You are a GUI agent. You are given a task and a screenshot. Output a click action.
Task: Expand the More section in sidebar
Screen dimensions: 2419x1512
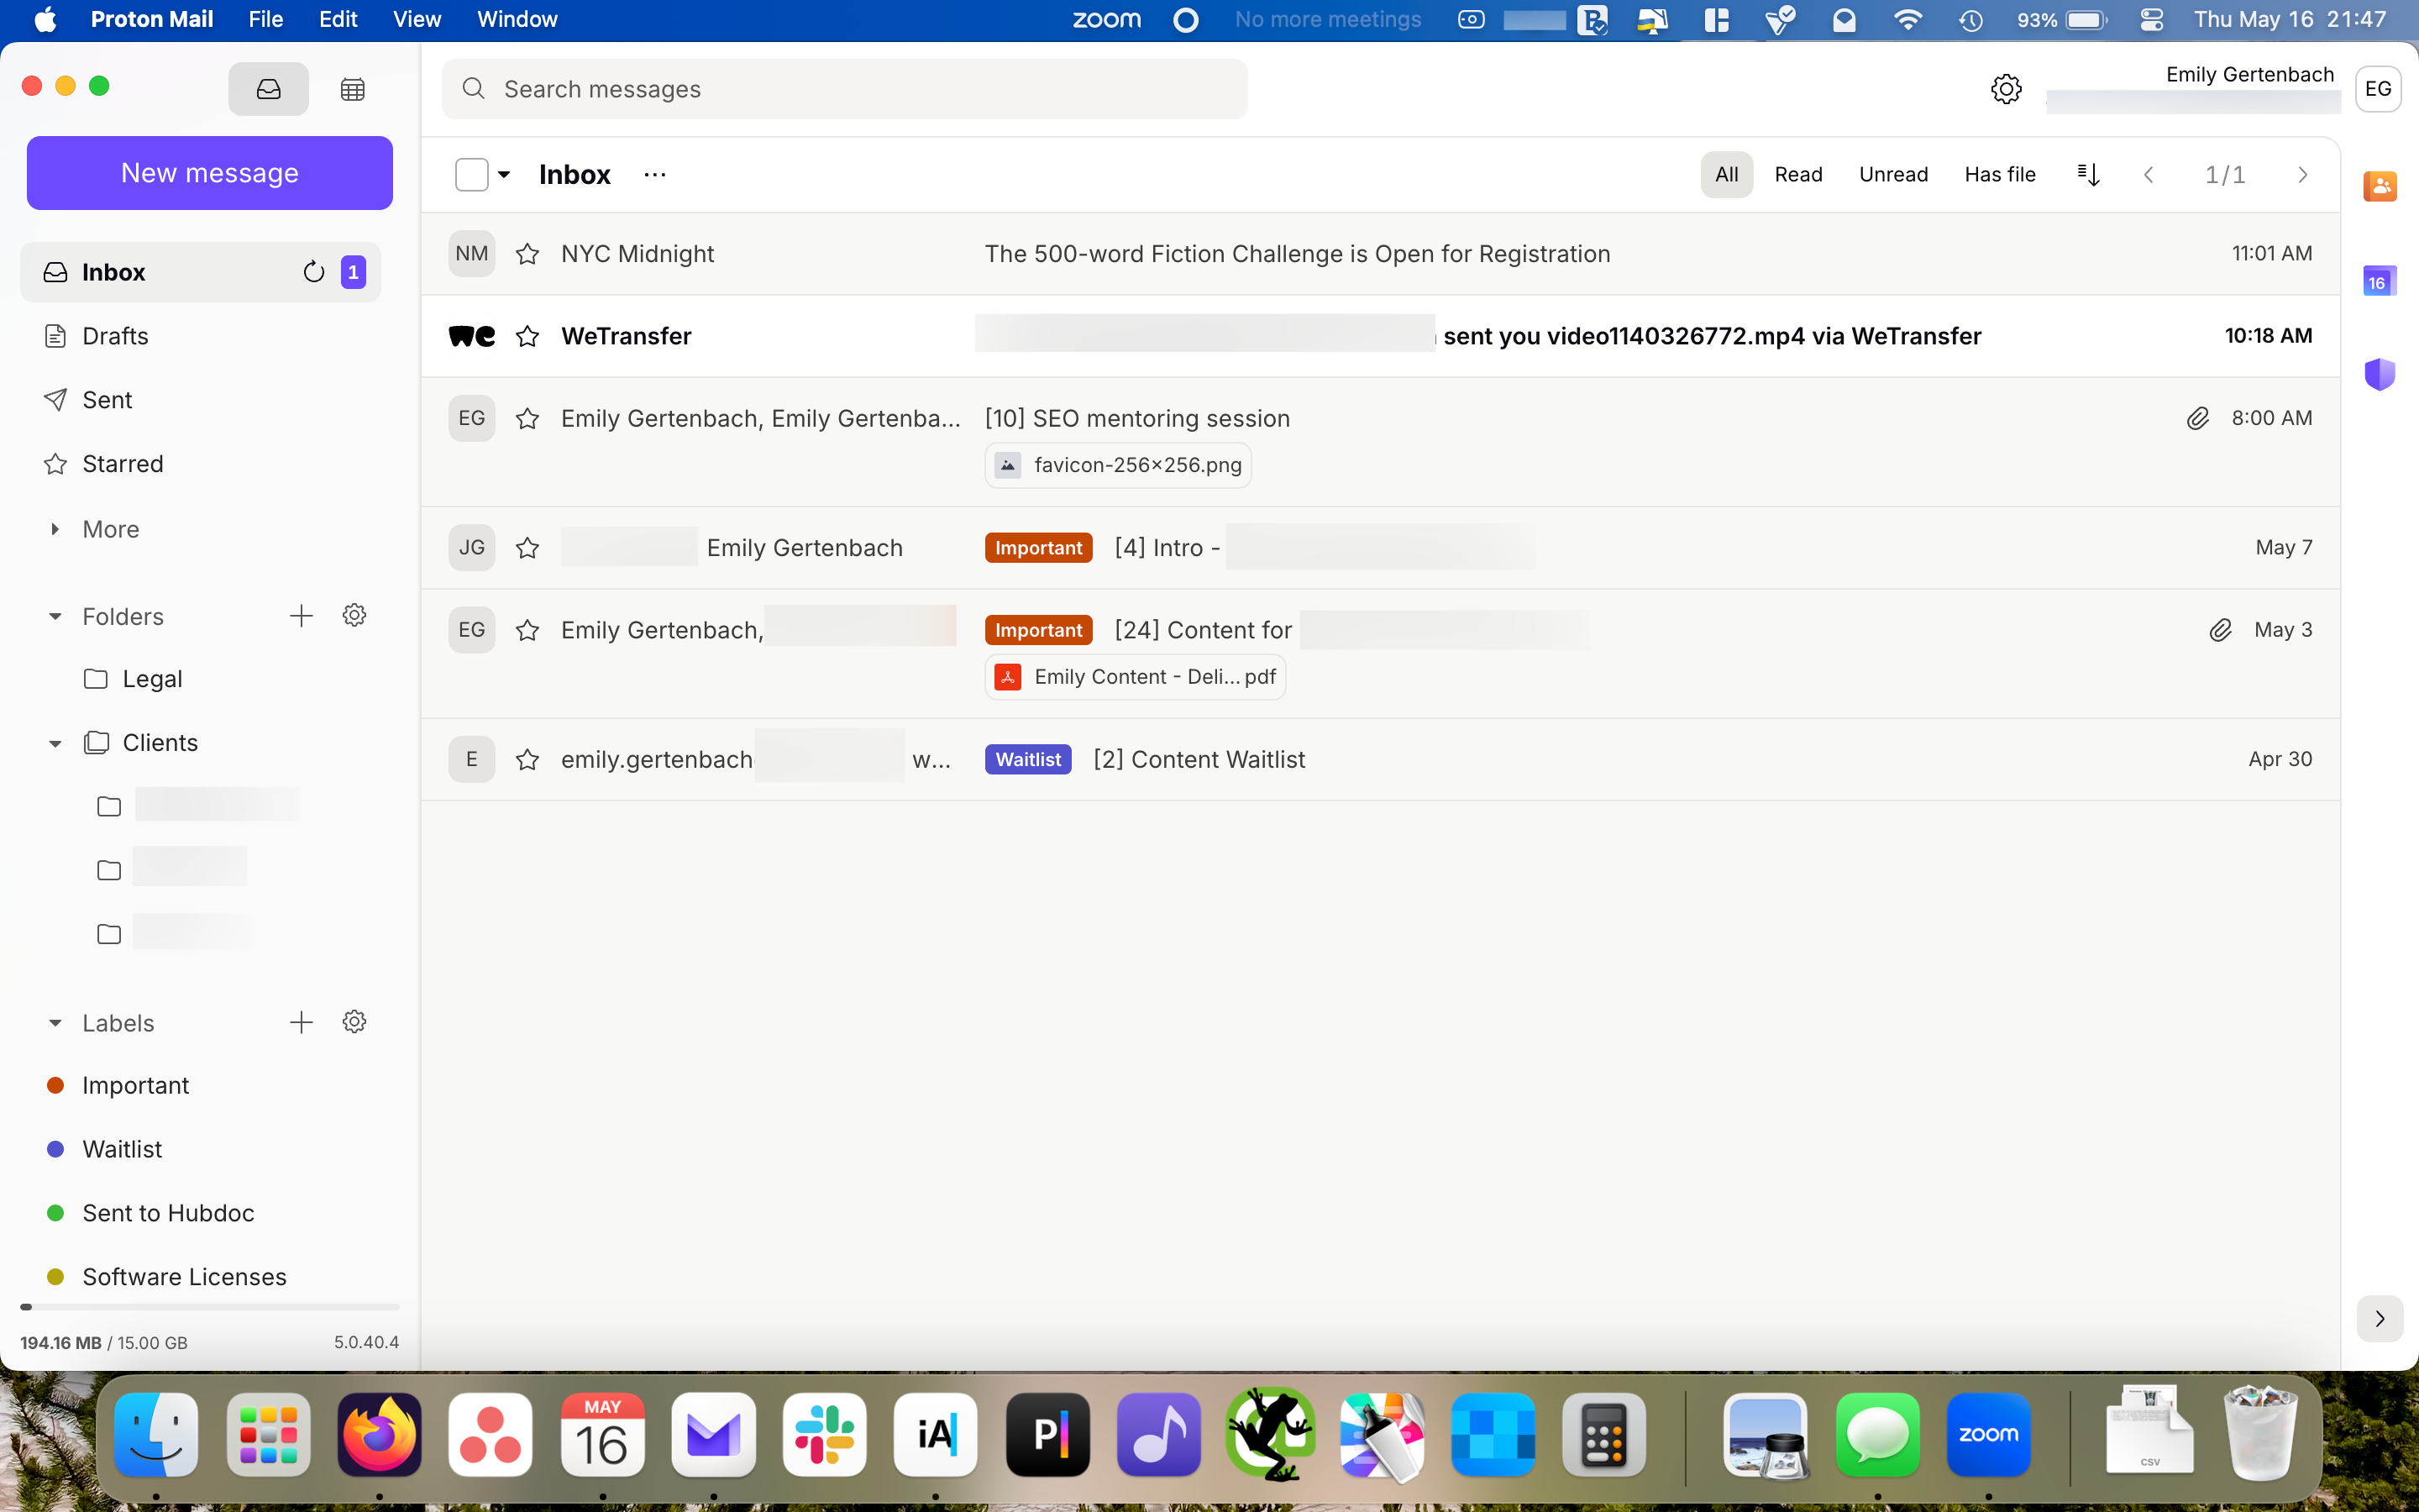click(55, 529)
